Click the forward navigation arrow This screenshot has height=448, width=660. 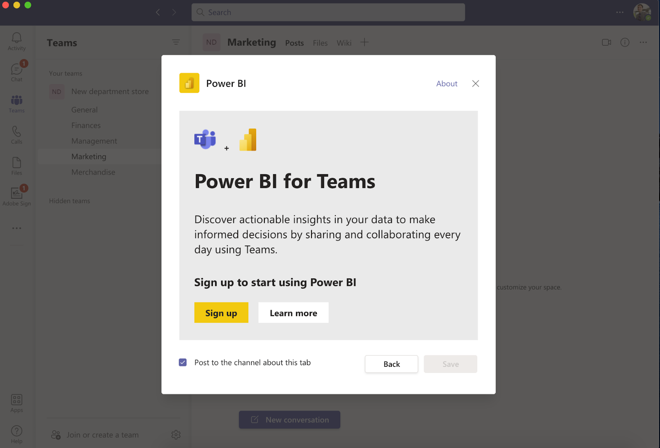pyautogui.click(x=174, y=12)
